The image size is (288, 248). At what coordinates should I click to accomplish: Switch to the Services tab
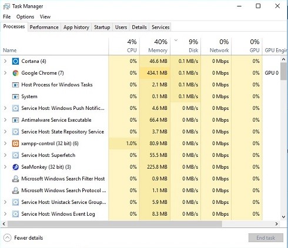coord(160,27)
